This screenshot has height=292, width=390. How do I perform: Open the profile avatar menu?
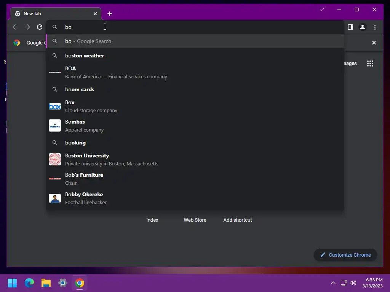(363, 27)
